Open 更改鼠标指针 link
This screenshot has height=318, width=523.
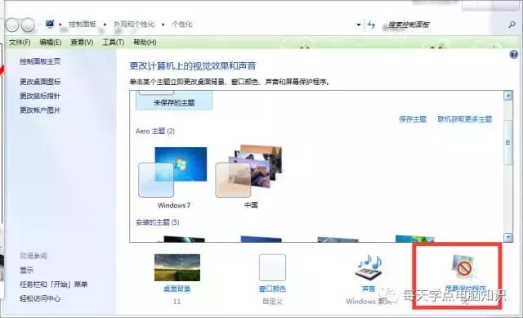[x=40, y=96]
